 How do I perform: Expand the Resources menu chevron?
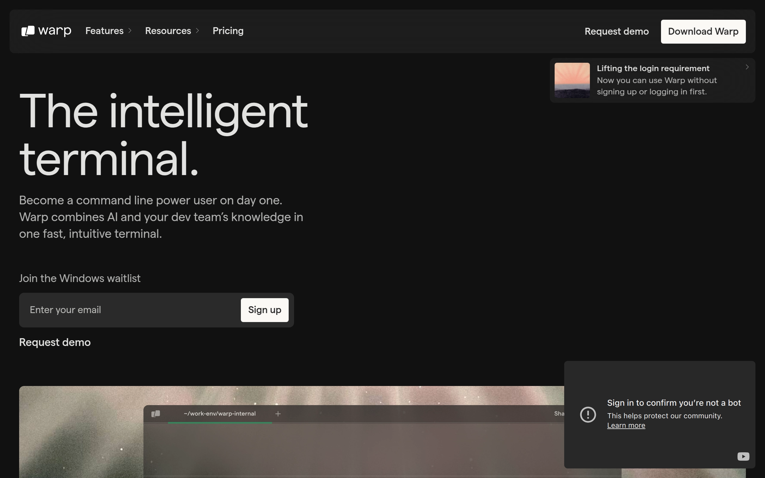[198, 31]
